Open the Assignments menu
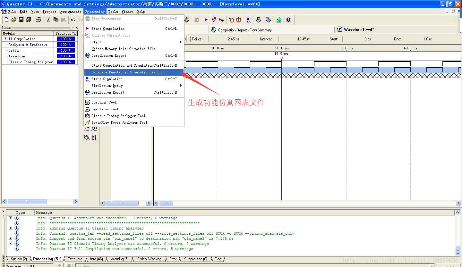 [x=71, y=12]
